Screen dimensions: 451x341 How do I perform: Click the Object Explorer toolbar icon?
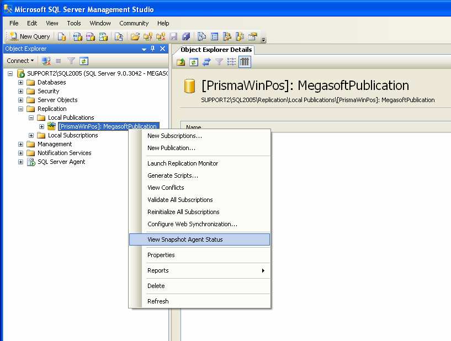pos(227,36)
